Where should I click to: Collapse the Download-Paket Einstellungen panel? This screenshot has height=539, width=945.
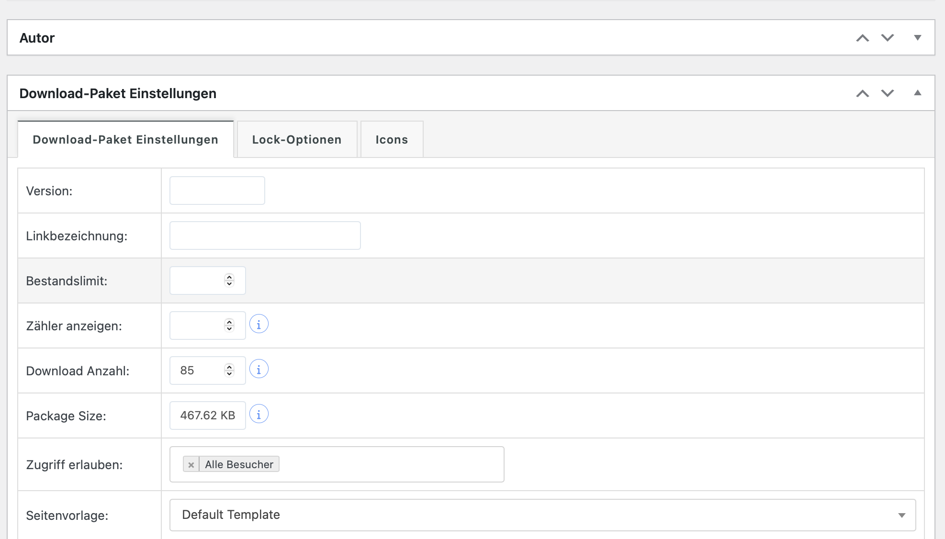click(917, 93)
